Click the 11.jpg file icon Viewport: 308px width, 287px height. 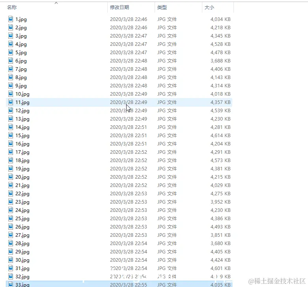point(11,102)
